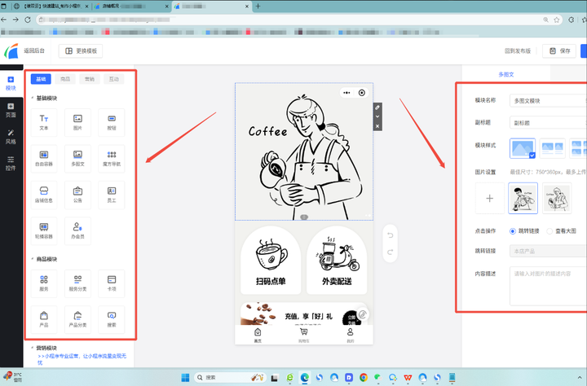Click the 我的 tab in phone preview
This screenshot has height=386, width=587.
point(350,336)
